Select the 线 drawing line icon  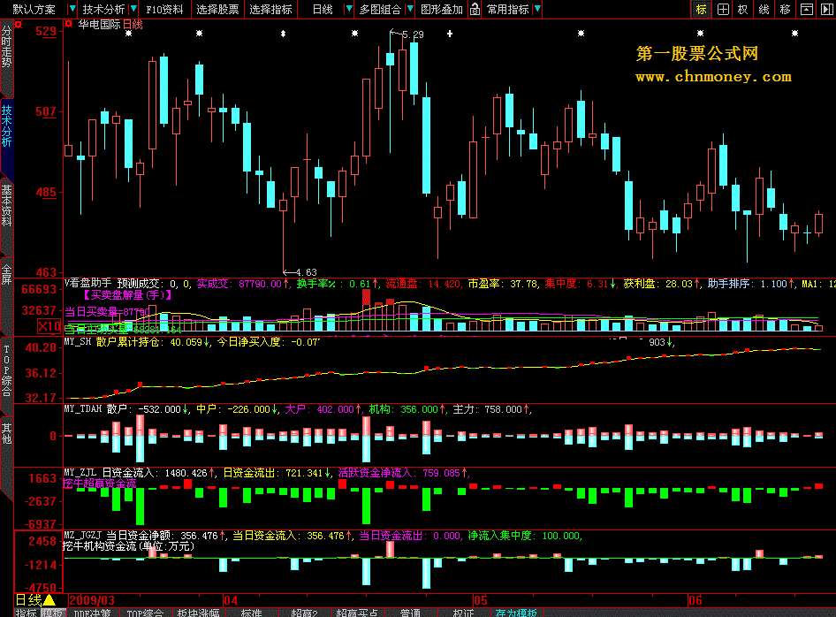pyautogui.click(x=764, y=10)
